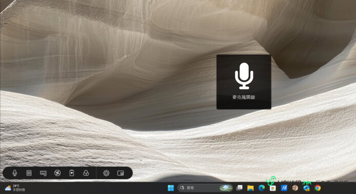The image size is (356, 194).
Task: Click the picture-in-picture window icon
Action: pos(121,173)
